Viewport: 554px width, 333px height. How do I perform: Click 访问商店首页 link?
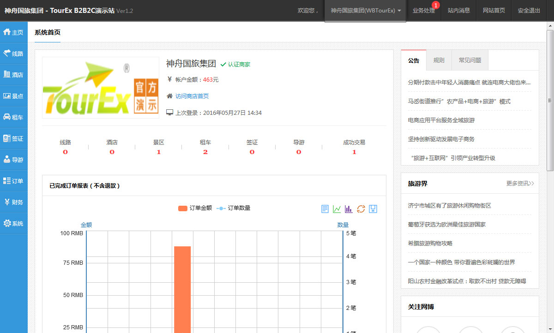[x=192, y=96]
